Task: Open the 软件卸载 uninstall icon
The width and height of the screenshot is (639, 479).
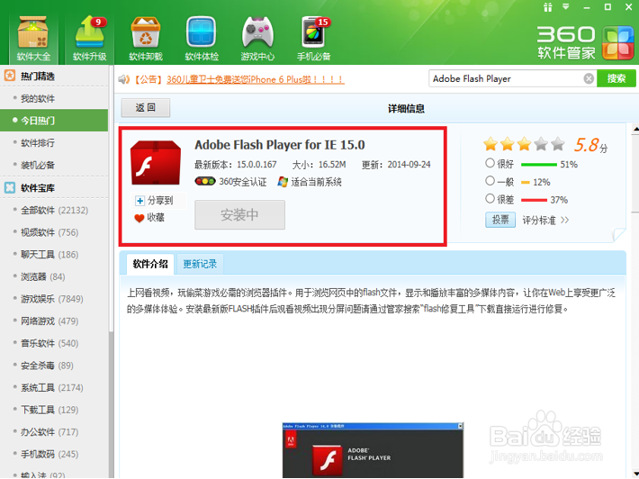Action: (x=146, y=39)
